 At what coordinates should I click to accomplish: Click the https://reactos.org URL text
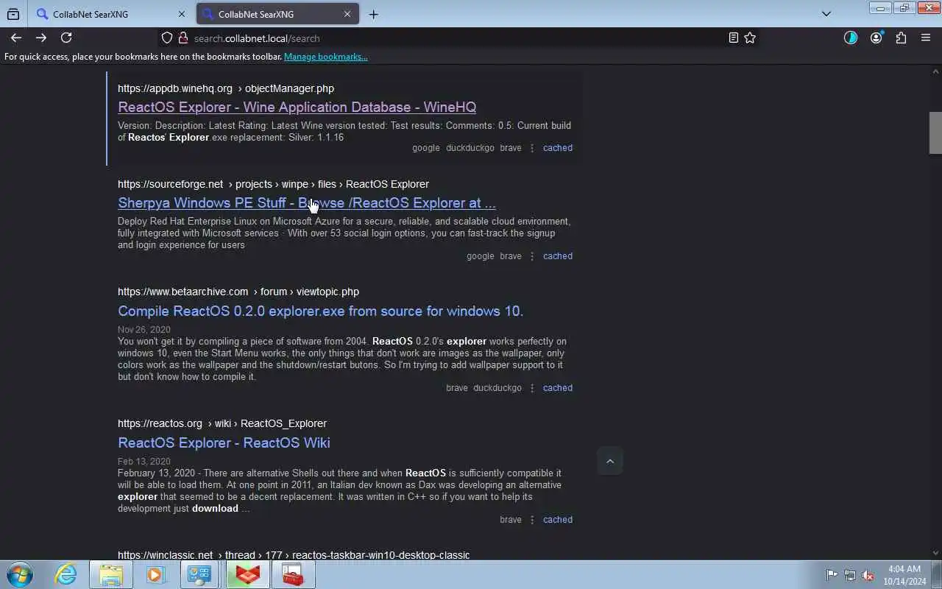coord(160,423)
